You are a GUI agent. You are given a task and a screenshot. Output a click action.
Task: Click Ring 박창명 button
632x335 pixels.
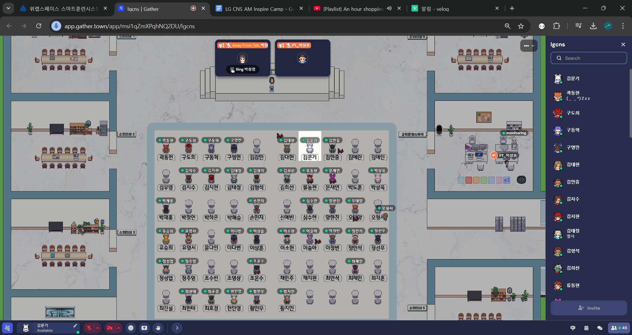[x=243, y=69]
